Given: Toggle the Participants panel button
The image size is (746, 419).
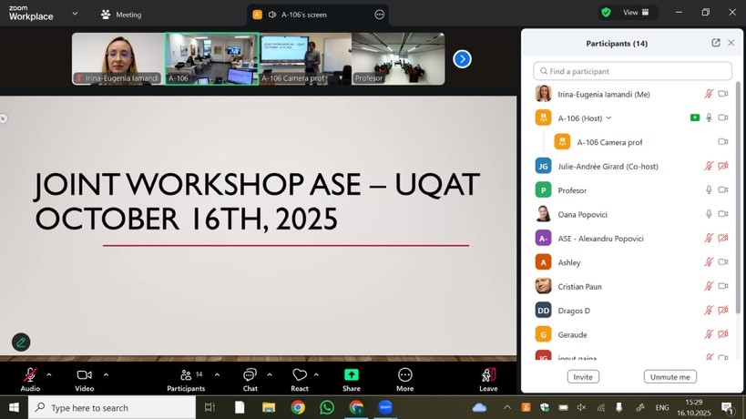Looking at the screenshot, I should [186, 375].
